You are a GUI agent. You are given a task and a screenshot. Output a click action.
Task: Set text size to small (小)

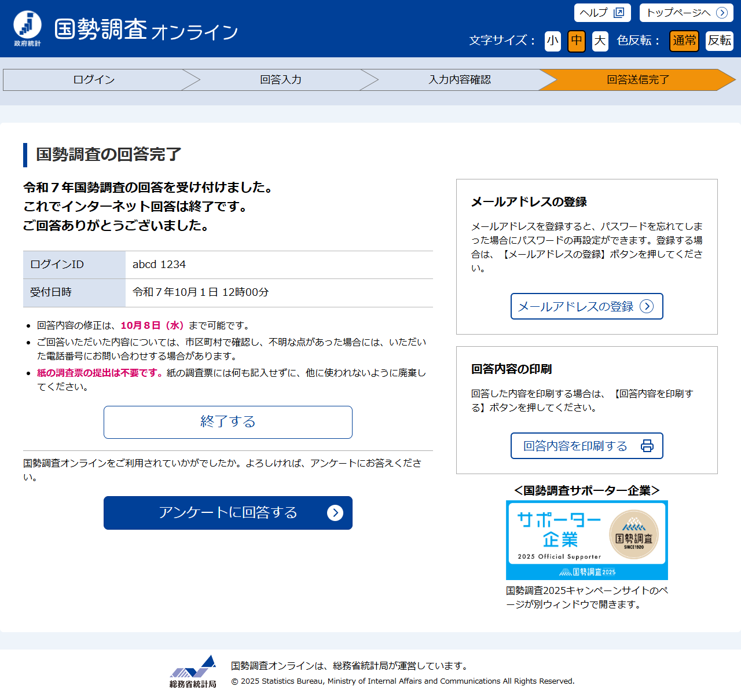pos(552,41)
